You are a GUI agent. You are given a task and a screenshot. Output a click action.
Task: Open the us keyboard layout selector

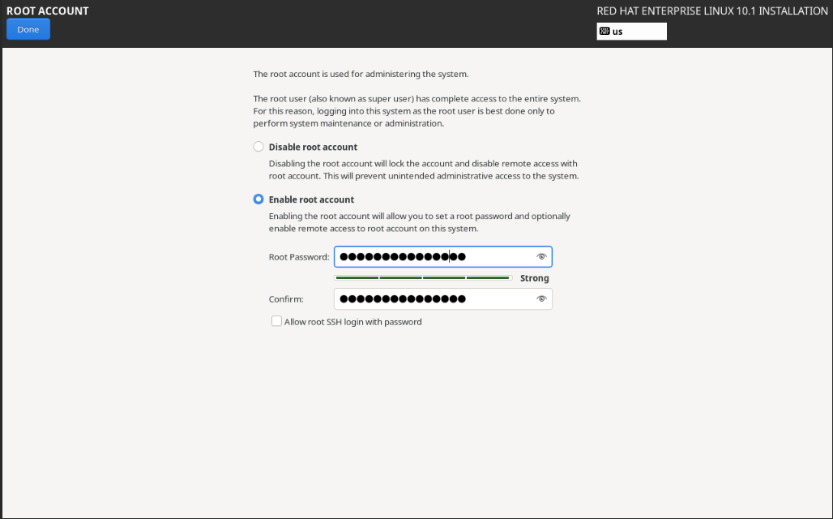pos(631,31)
